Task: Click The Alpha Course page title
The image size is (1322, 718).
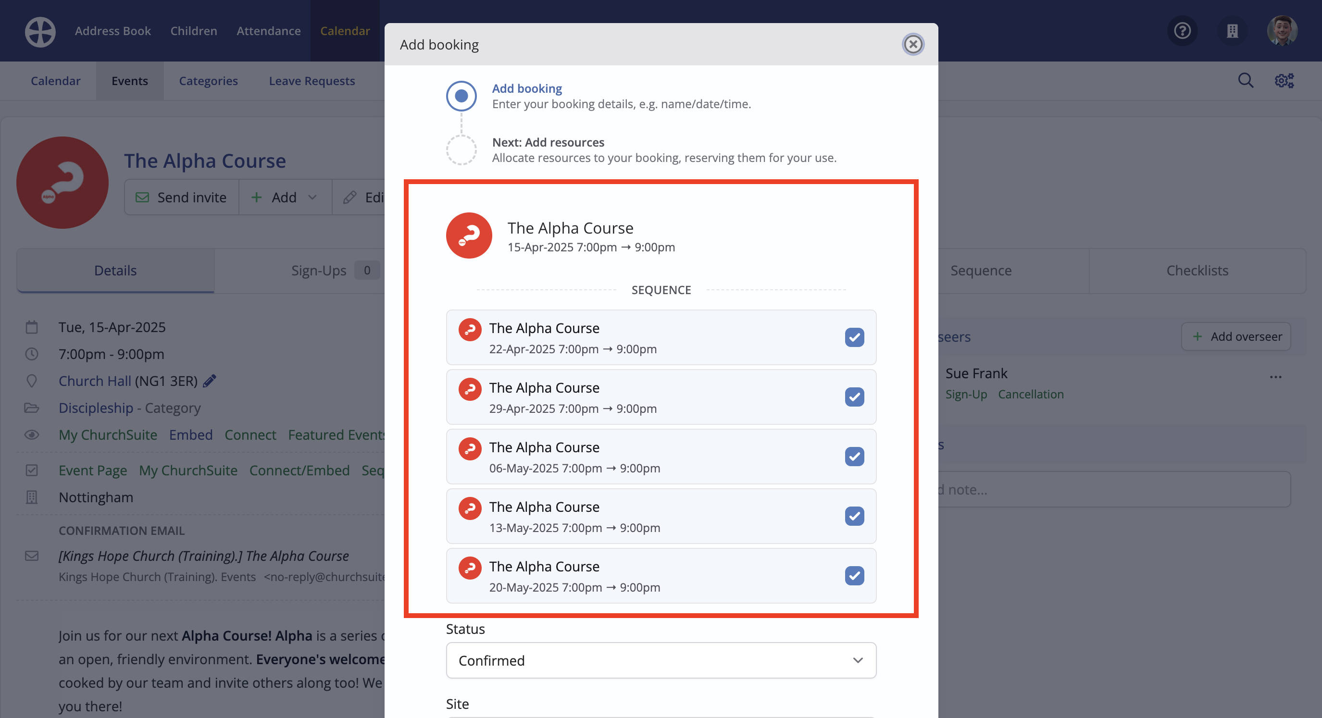Action: pos(205,161)
